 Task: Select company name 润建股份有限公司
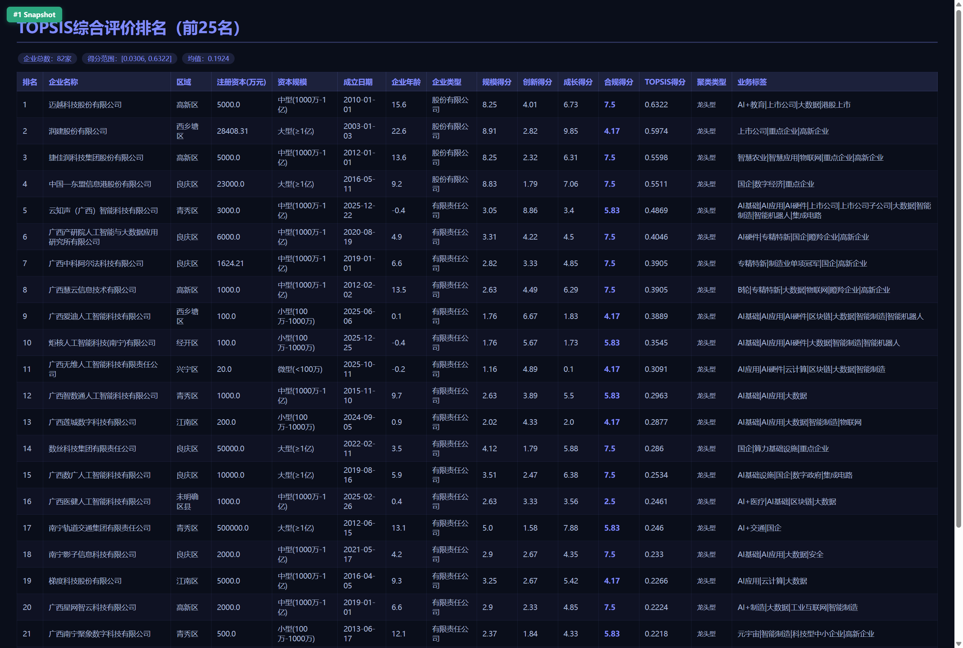77,131
